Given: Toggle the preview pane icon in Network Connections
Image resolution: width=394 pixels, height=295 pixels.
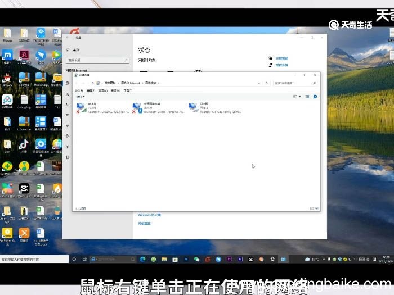Looking at the screenshot, I should point(307,97).
